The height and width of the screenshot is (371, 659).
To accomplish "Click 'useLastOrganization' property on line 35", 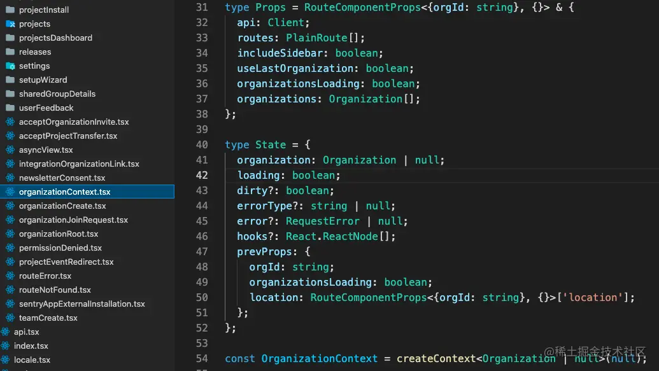I will tap(295, 68).
